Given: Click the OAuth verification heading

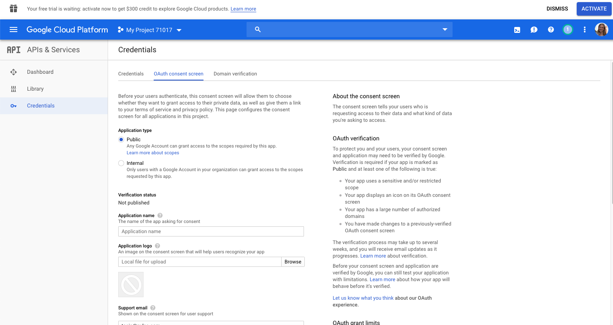Looking at the screenshot, I should coord(356,138).
